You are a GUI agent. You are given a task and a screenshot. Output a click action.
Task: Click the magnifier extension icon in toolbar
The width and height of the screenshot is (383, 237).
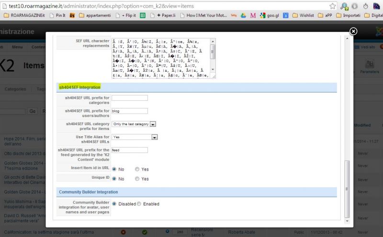click(x=344, y=6)
